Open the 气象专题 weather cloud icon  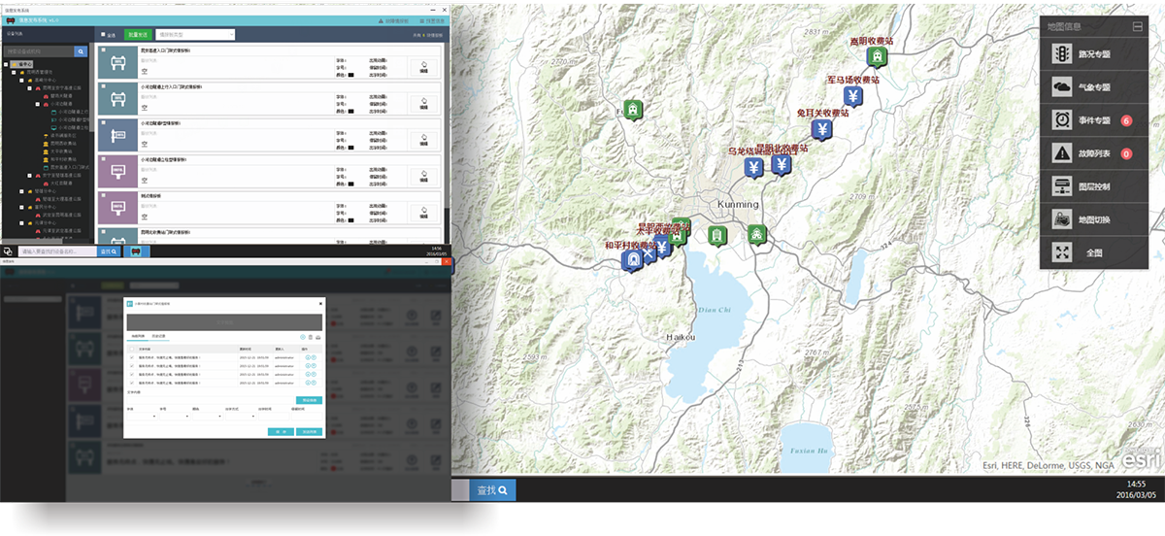tap(1063, 87)
